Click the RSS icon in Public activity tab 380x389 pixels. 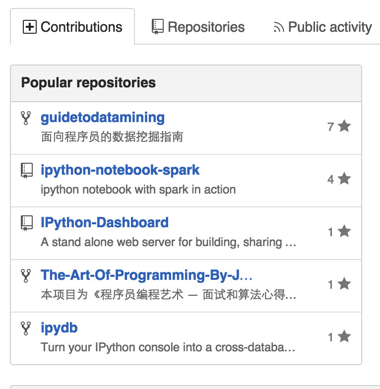(x=279, y=28)
